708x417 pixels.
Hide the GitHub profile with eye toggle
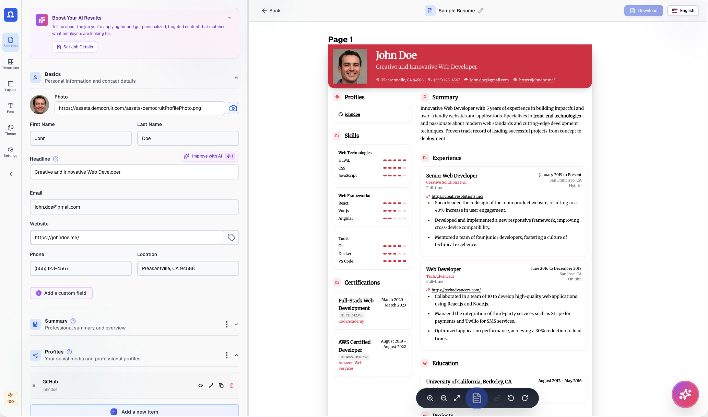[201, 385]
